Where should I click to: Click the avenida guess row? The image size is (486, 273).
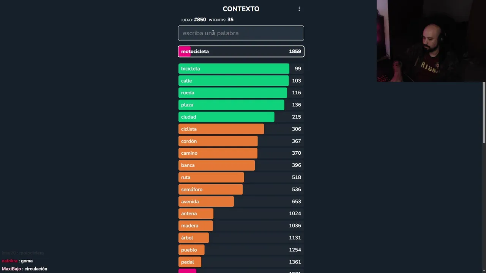[241, 202]
